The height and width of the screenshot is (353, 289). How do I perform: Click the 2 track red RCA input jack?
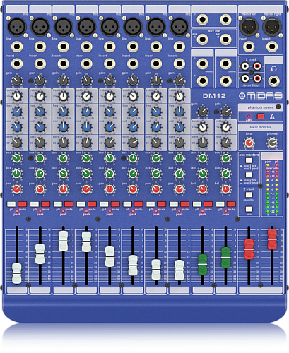(257, 66)
